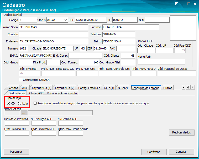This screenshot has height=159, width=199.
Task: Click the Replicar dados button
Action: pyautogui.click(x=182, y=132)
